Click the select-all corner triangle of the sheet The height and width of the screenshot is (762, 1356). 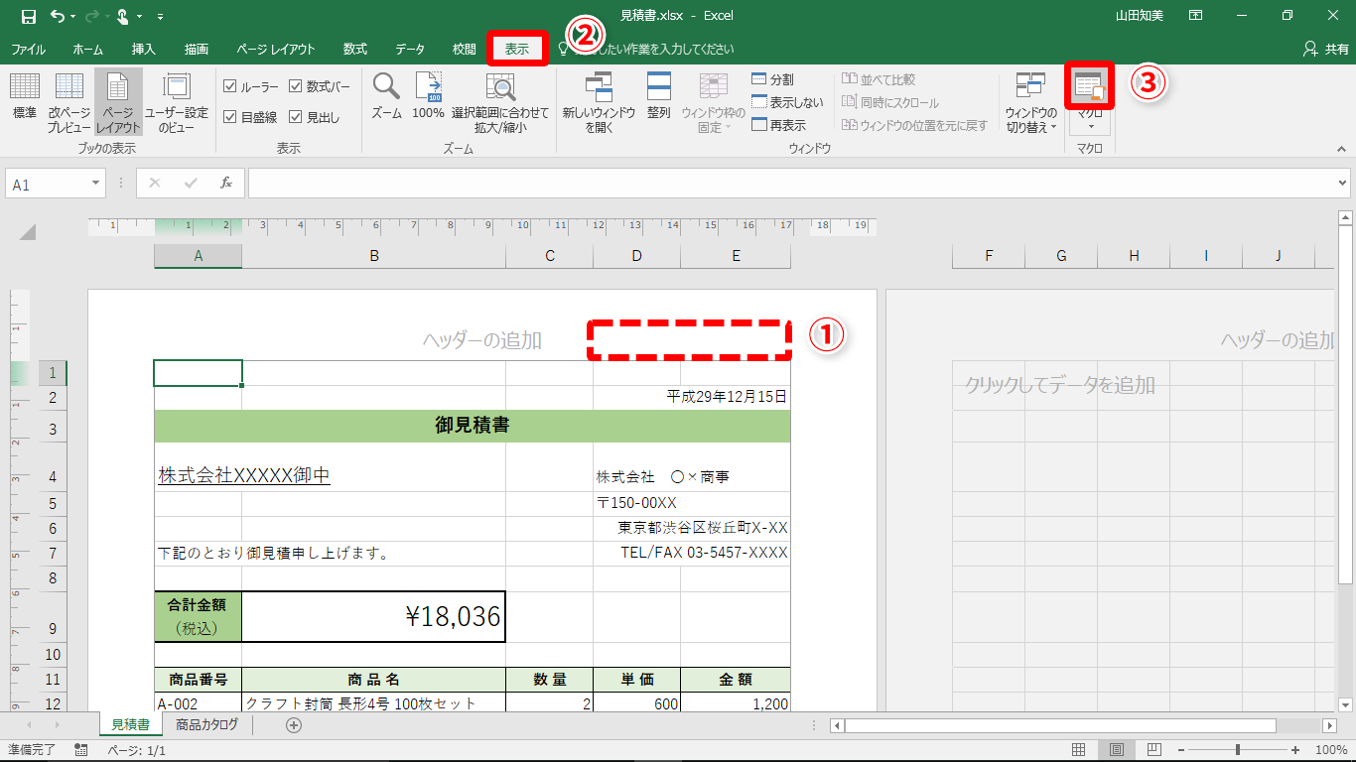(x=27, y=232)
